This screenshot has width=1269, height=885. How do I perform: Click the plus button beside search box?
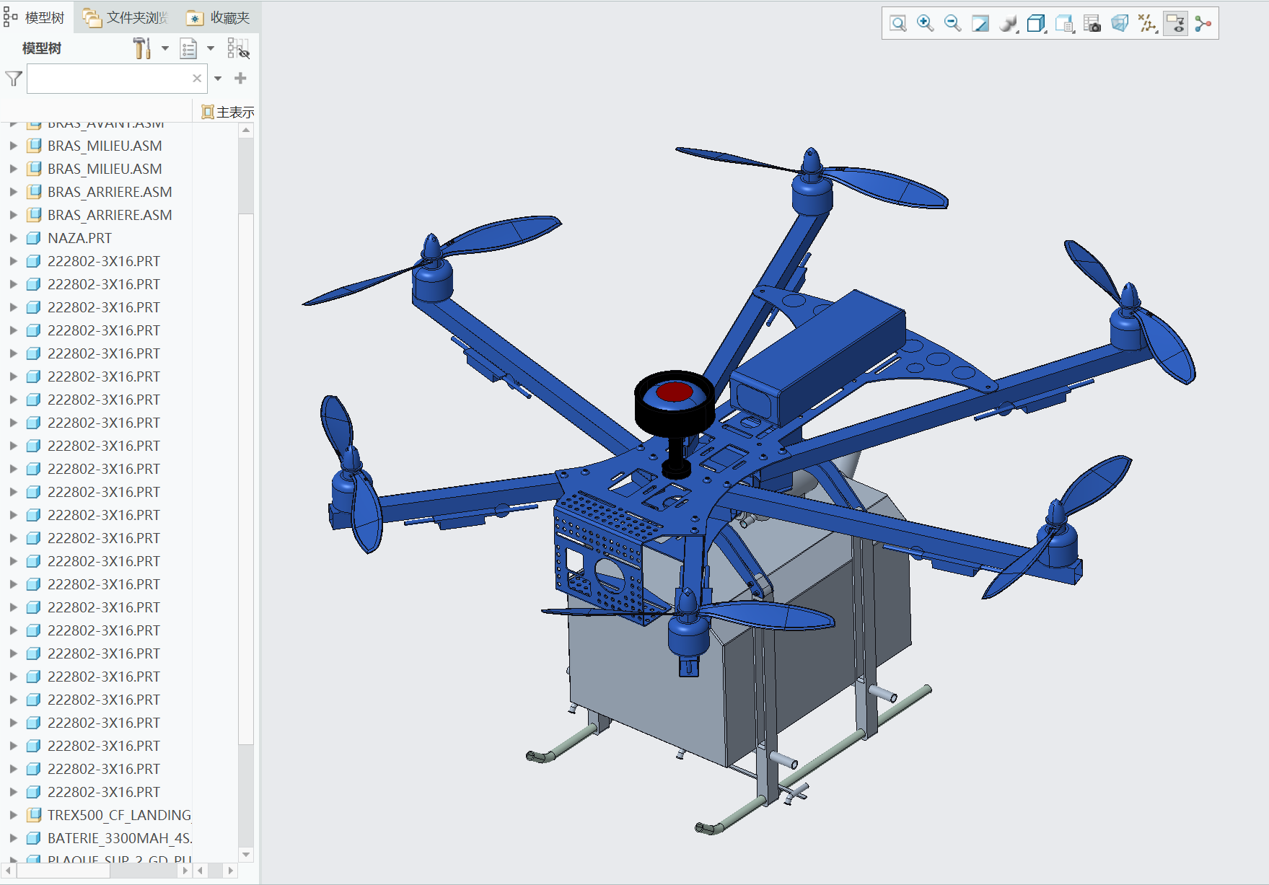241,79
